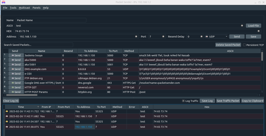Clear the Port field using its X icon
Screen dimensions: 266x136
(163, 36)
